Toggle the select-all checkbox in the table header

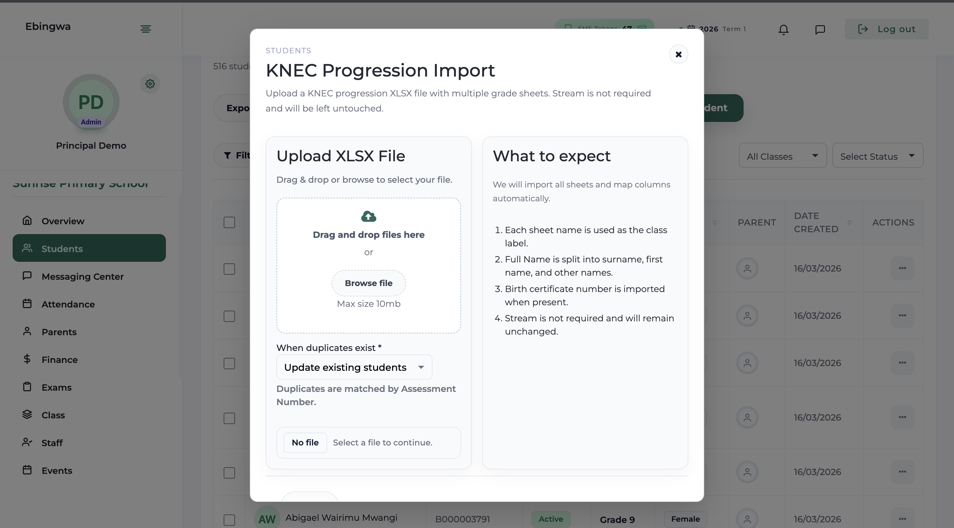pos(230,222)
